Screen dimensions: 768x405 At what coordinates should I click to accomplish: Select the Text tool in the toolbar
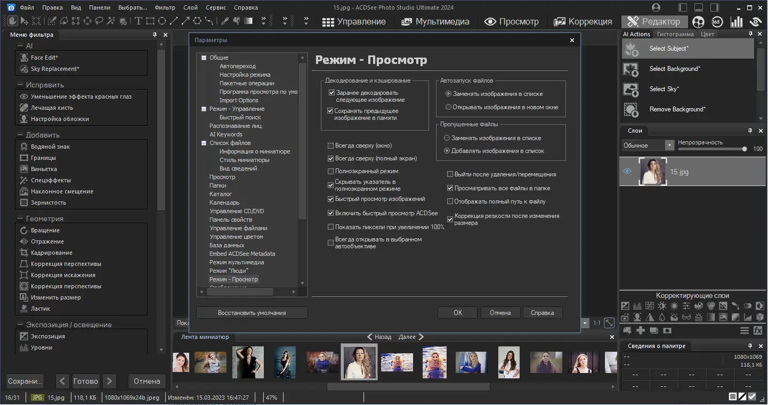click(x=139, y=21)
